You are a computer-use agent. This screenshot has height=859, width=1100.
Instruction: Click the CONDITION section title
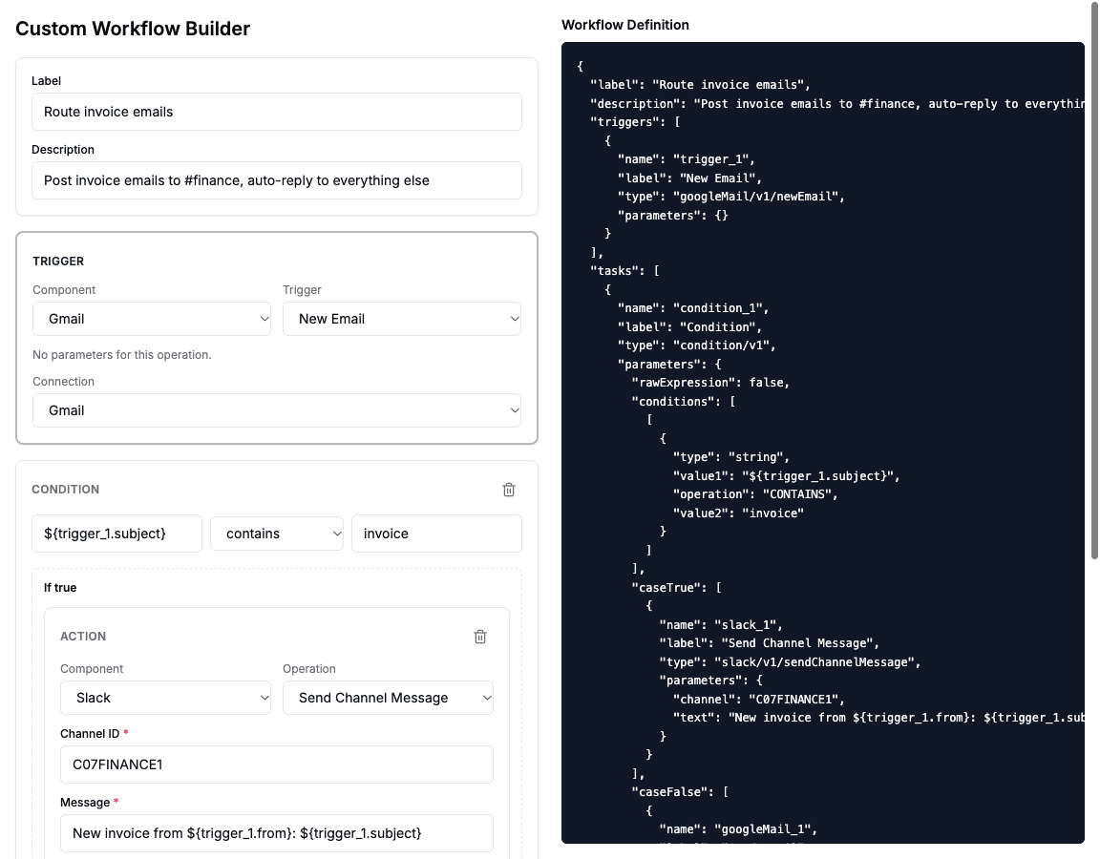coord(65,490)
